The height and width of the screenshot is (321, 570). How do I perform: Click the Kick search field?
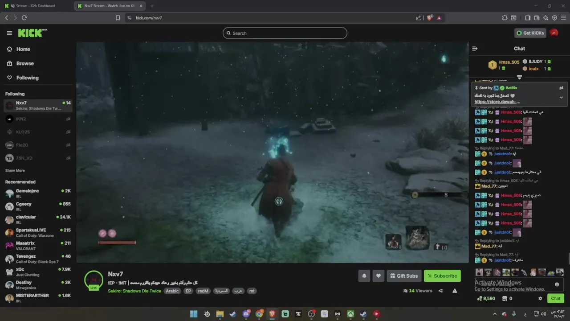click(285, 33)
